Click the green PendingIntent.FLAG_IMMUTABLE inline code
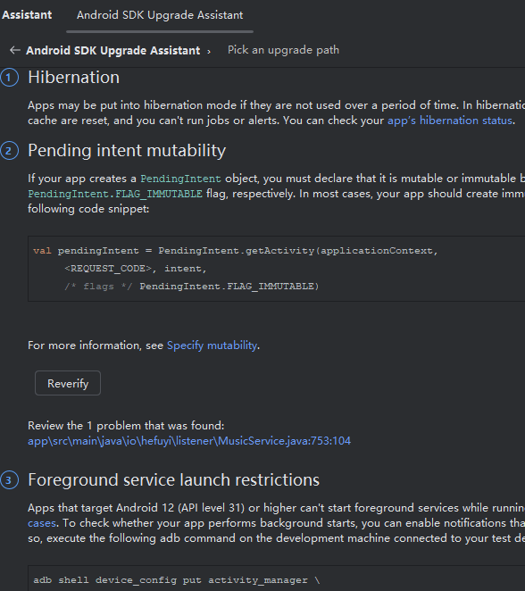Viewport: 525px width, 591px height. click(115, 194)
